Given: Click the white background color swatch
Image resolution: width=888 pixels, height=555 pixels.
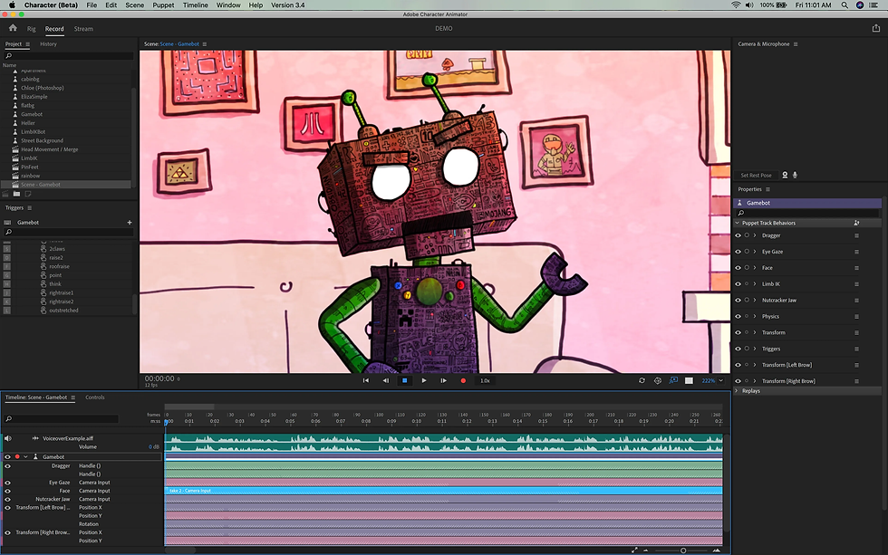Looking at the screenshot, I should pos(689,381).
